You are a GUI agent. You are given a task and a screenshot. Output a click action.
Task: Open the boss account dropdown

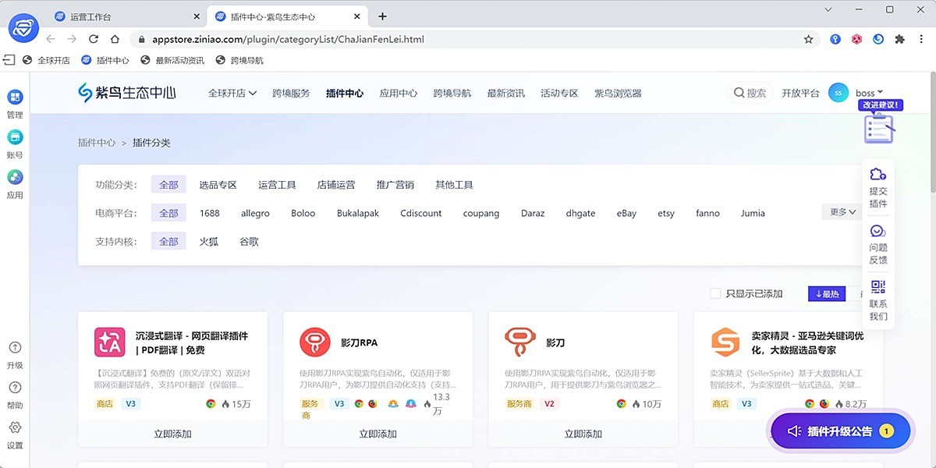[x=867, y=92]
